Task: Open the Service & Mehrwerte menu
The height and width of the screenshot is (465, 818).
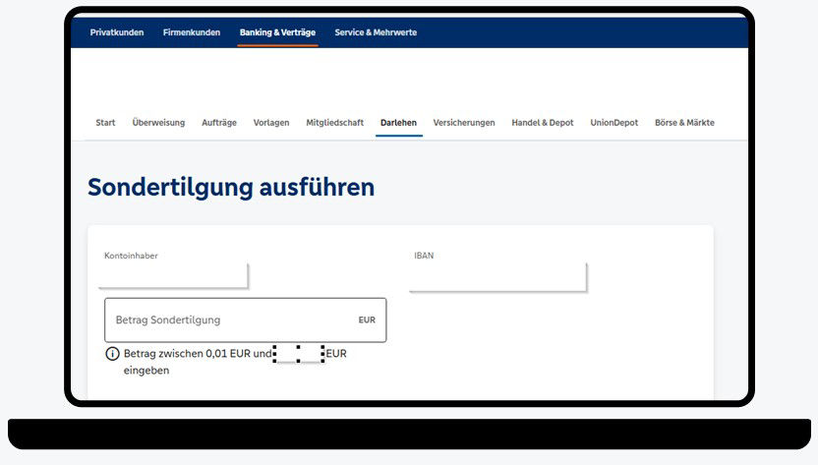Action: [x=376, y=32]
